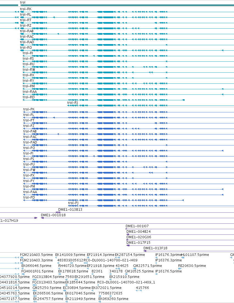234x303 pixels.
Task: Select EST label EK141009.5prime
Action: [x=70, y=255]
